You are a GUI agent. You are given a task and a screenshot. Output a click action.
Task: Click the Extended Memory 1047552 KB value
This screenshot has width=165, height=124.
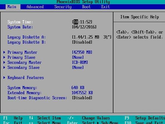(x=82, y=93)
